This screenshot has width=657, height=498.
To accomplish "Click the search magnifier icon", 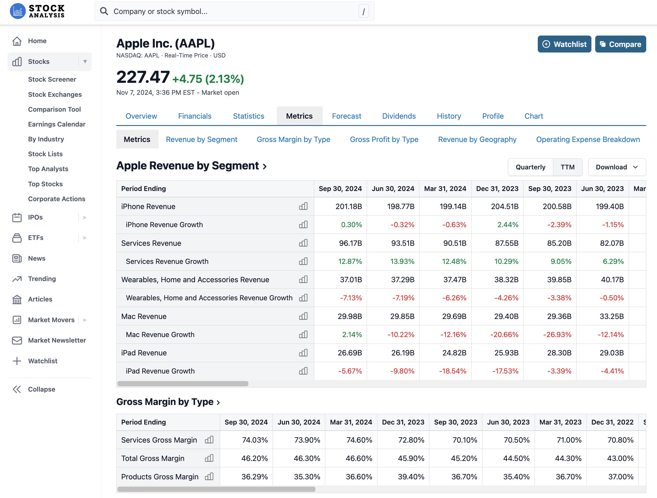I will point(104,11).
